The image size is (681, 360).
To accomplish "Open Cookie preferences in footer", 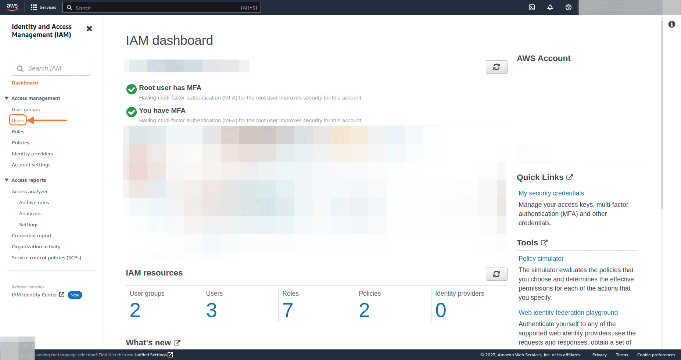I will tap(656, 355).
